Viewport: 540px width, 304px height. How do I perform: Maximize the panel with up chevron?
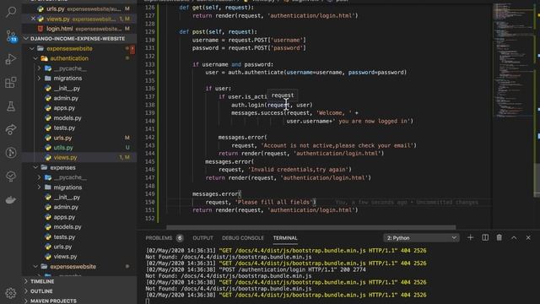click(x=514, y=238)
